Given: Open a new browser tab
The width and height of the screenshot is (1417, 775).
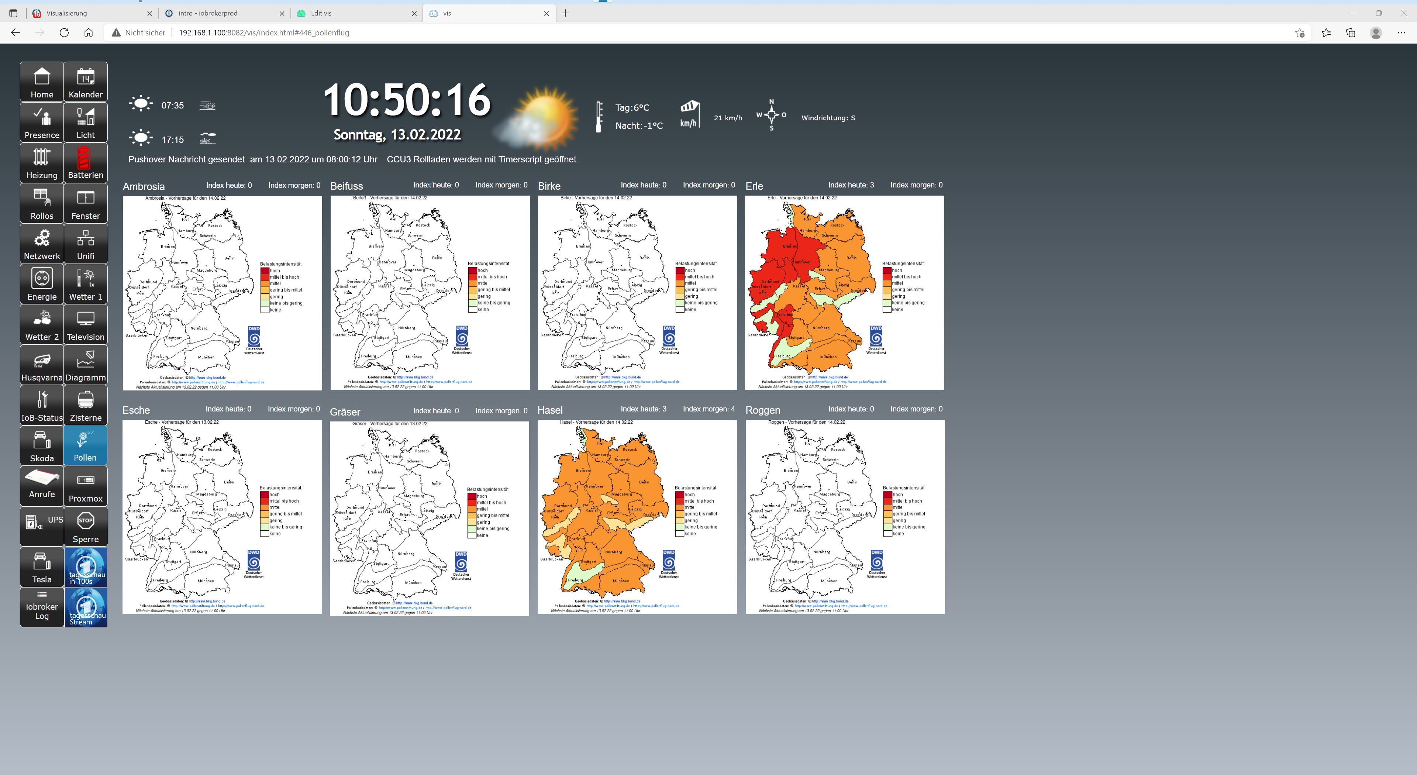Looking at the screenshot, I should pos(565,13).
